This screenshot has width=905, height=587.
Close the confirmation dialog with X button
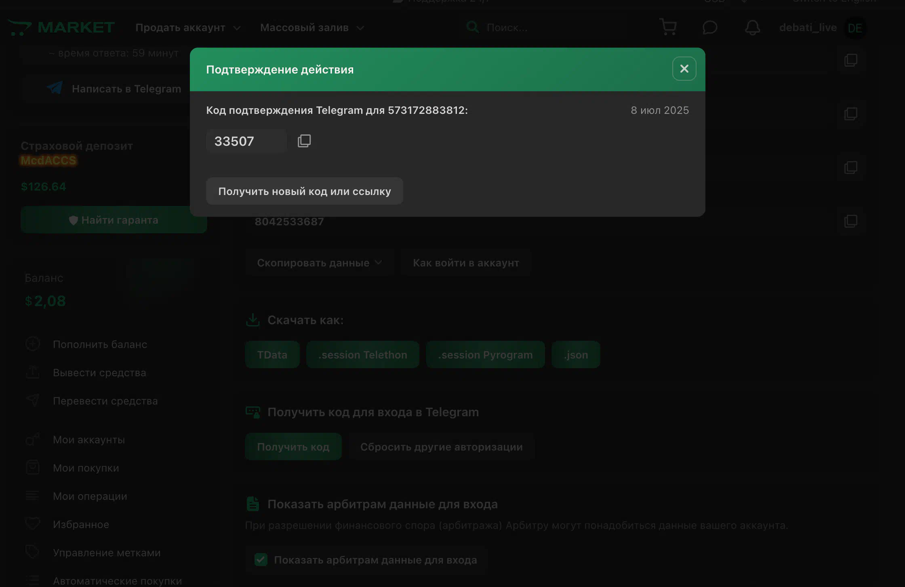click(684, 69)
